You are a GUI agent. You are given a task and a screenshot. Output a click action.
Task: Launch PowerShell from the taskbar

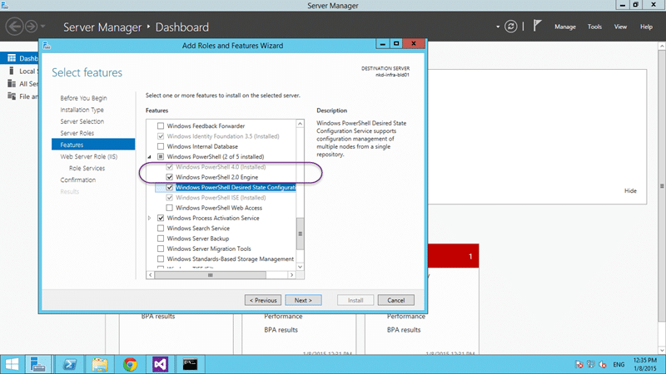point(70,364)
